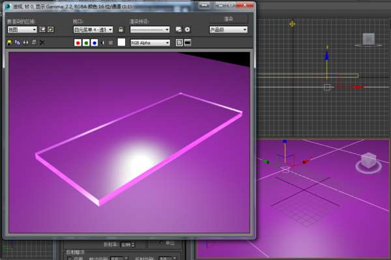This screenshot has height=260, width=391.
Task: Clear the rendered image with X icon
Action: click(x=42, y=42)
